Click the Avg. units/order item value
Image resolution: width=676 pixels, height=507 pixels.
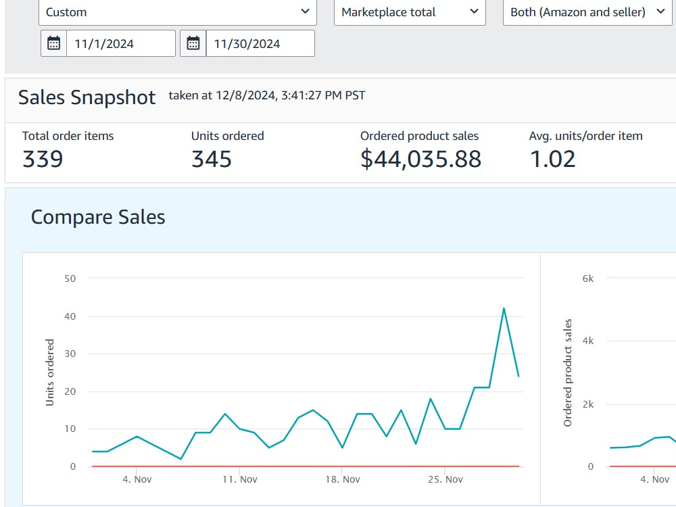(x=553, y=159)
